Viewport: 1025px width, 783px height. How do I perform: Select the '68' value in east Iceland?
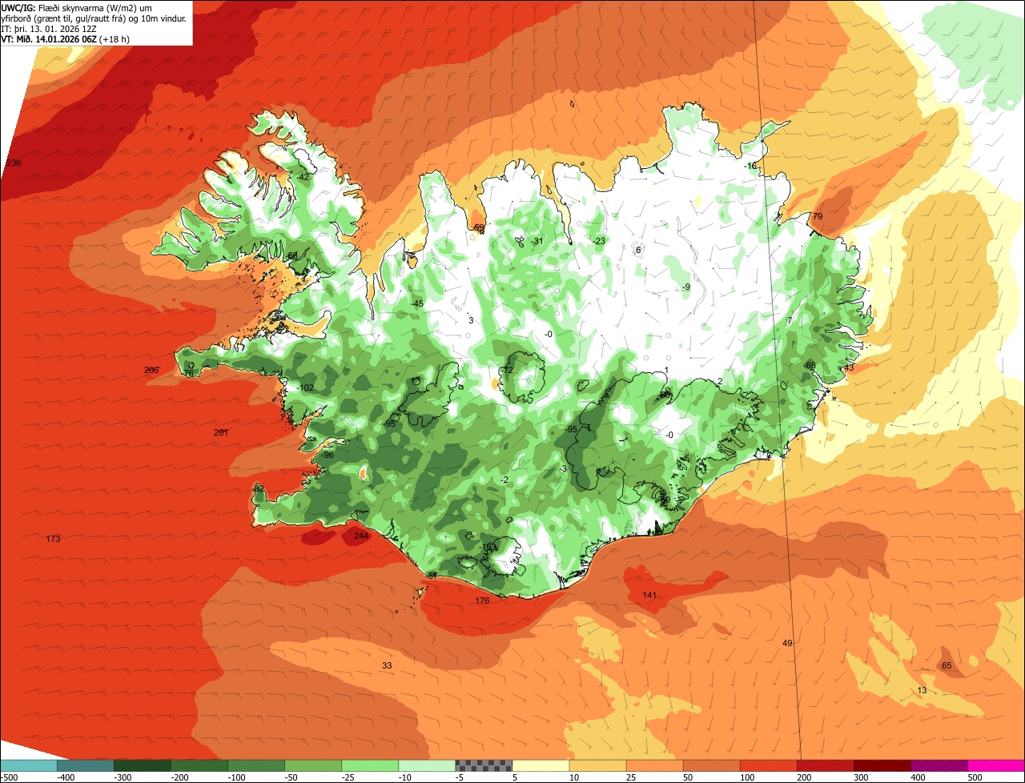point(810,365)
